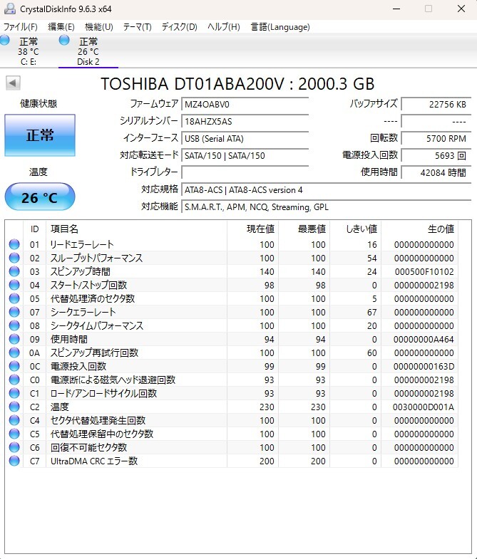This screenshot has height=559, width=477.
Task: Open the ファイル(F) menu
Action: pos(21,27)
